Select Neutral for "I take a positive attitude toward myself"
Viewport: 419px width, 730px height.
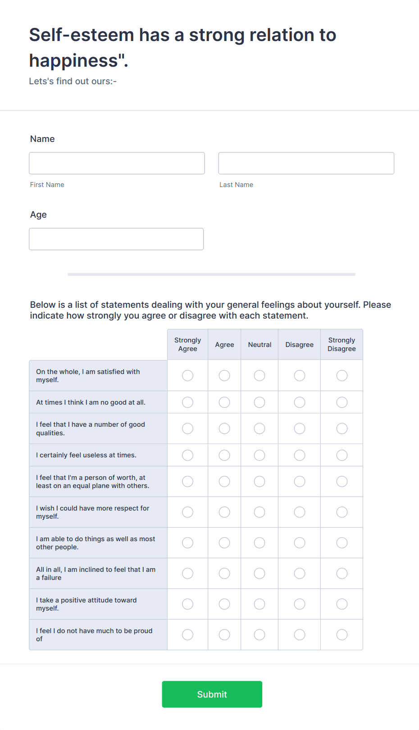click(x=259, y=604)
